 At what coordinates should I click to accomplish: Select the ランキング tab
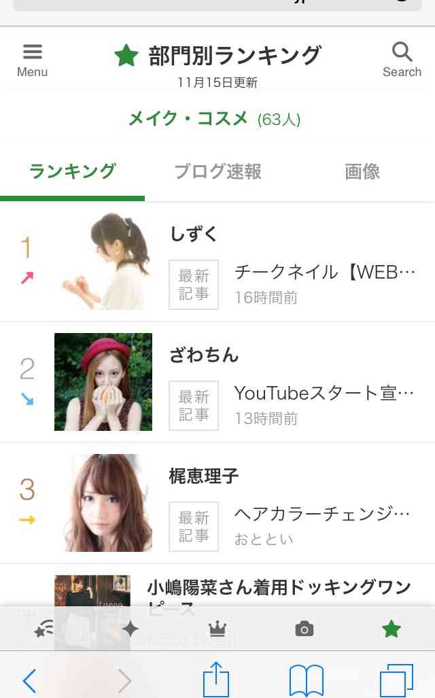(72, 171)
